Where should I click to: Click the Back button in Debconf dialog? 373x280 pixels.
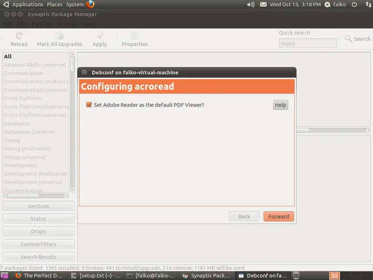point(244,217)
